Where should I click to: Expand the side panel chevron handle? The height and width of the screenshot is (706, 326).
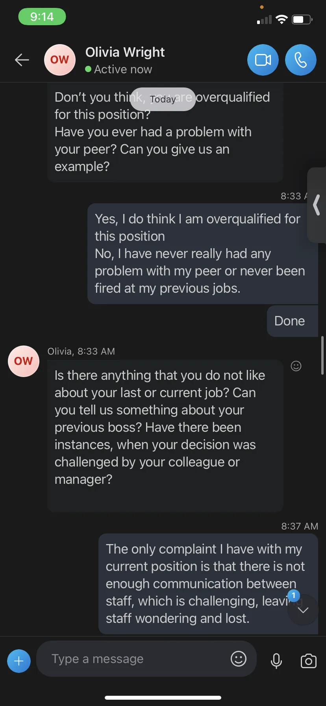(317, 205)
